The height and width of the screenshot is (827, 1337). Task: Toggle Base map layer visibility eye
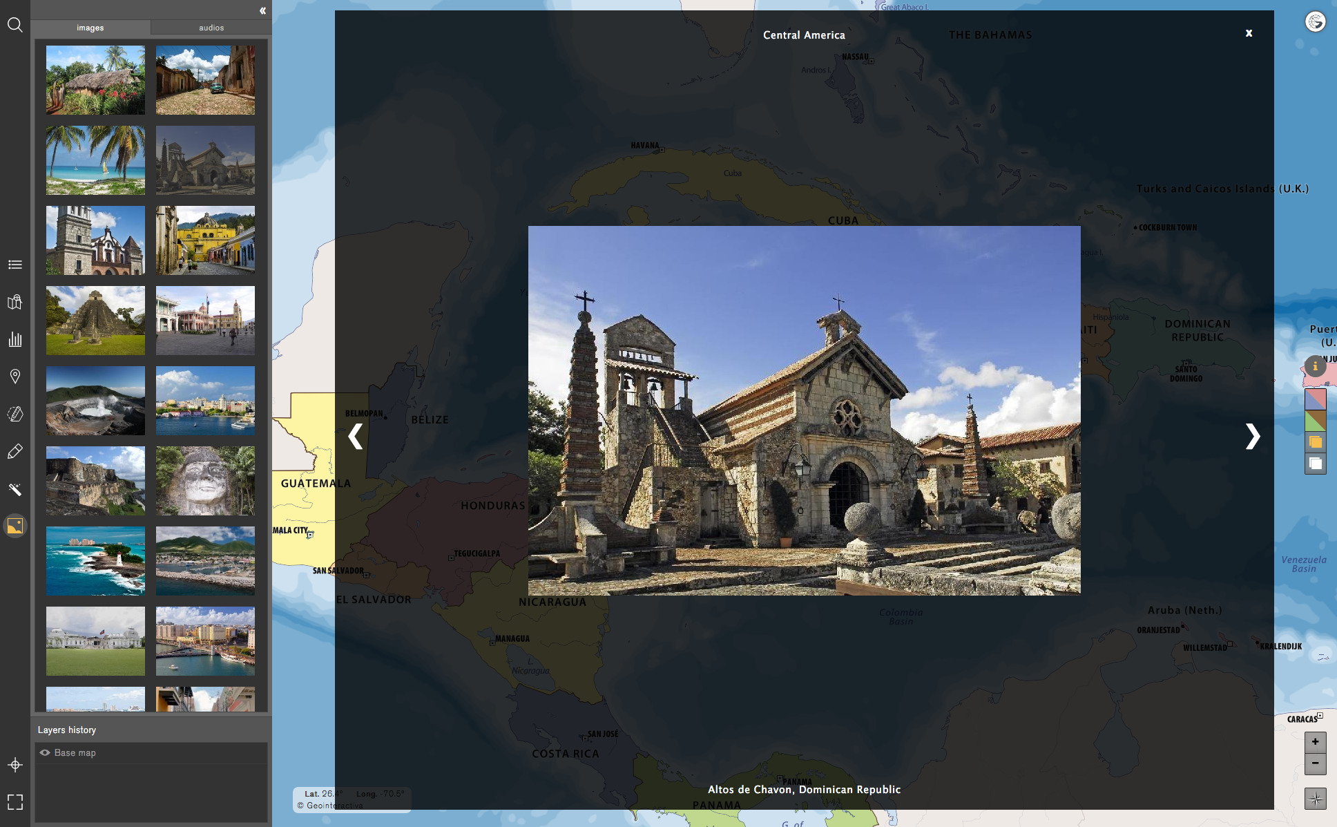(45, 753)
